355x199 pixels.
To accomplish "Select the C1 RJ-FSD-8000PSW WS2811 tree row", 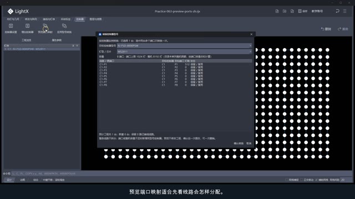I will click(42, 49).
